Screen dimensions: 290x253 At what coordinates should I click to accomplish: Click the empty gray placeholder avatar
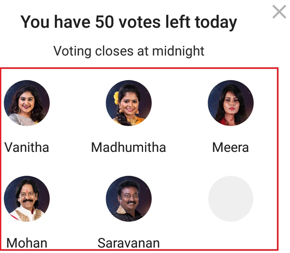point(231,198)
